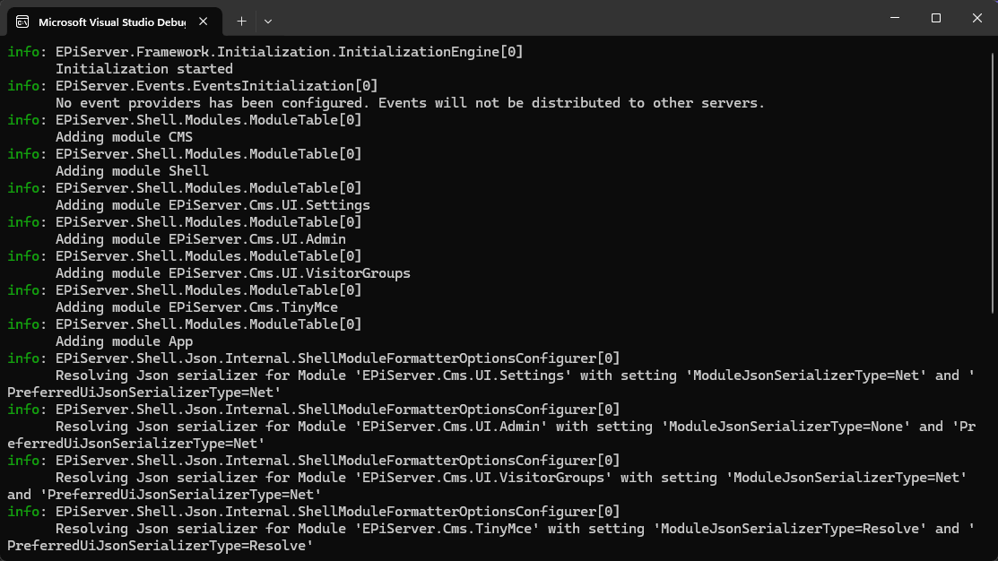Viewport: 998px width, 561px height.
Task: Click the "Adding module Shell" line
Action: click(x=132, y=171)
